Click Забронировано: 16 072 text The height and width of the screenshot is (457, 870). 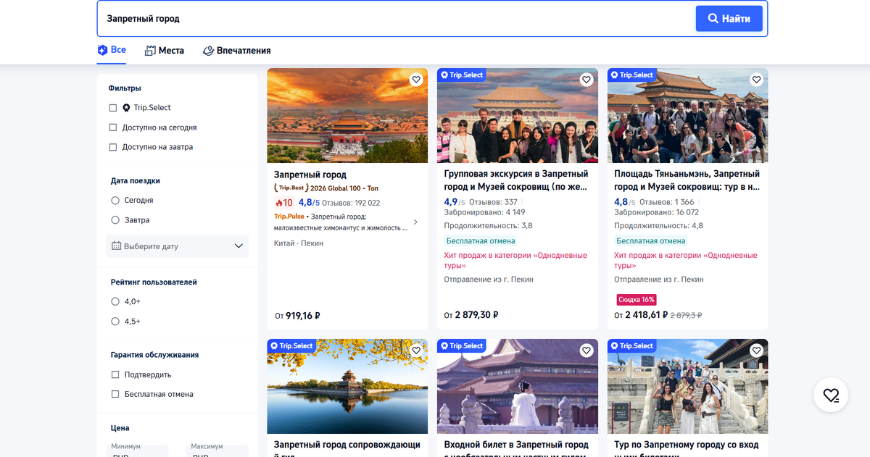(x=657, y=212)
